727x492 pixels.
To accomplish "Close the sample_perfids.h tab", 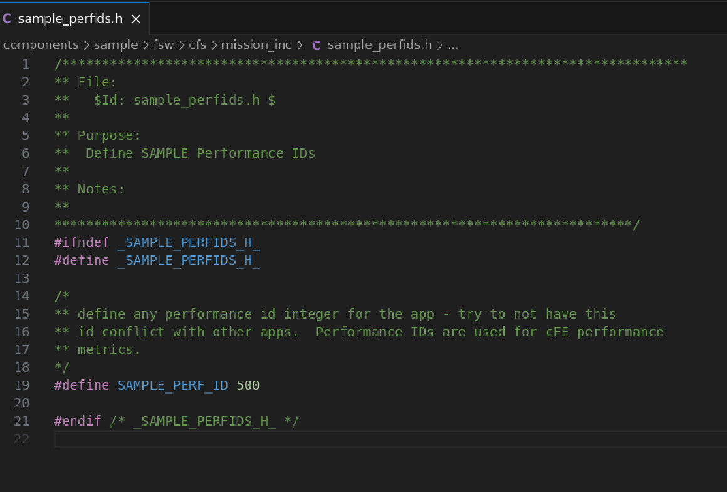I will coord(136,19).
